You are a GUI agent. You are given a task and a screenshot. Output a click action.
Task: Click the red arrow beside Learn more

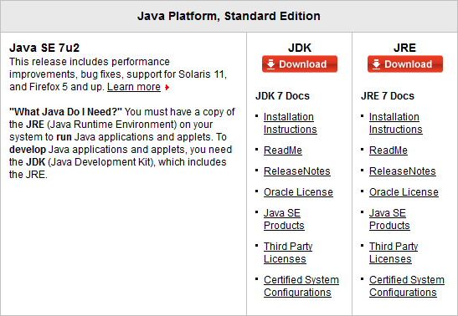point(167,87)
